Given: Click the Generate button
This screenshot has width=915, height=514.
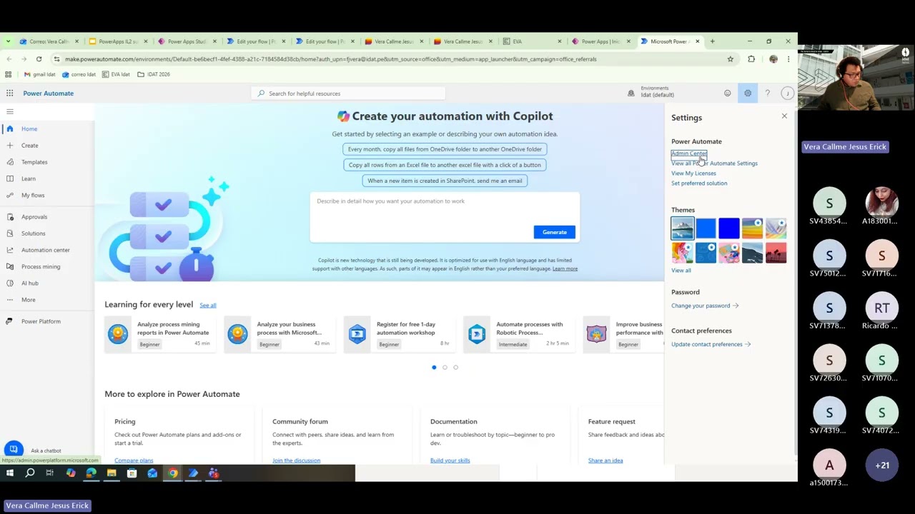Looking at the screenshot, I should tap(554, 232).
